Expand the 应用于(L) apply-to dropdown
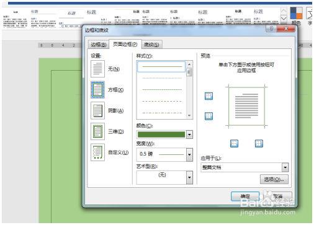This screenshot has height=225, width=314. click(x=285, y=167)
